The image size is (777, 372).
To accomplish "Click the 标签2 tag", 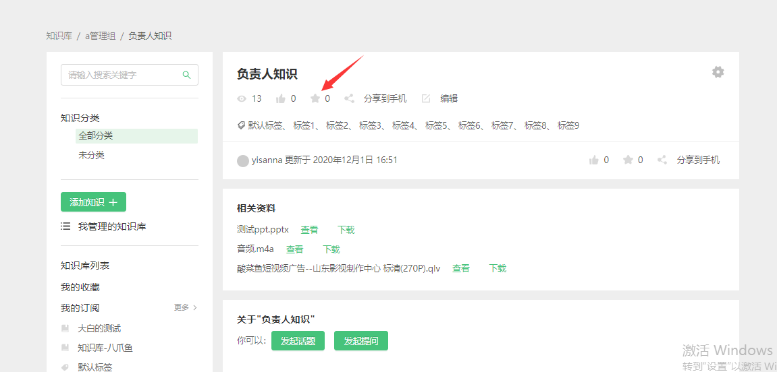I will click(337, 125).
